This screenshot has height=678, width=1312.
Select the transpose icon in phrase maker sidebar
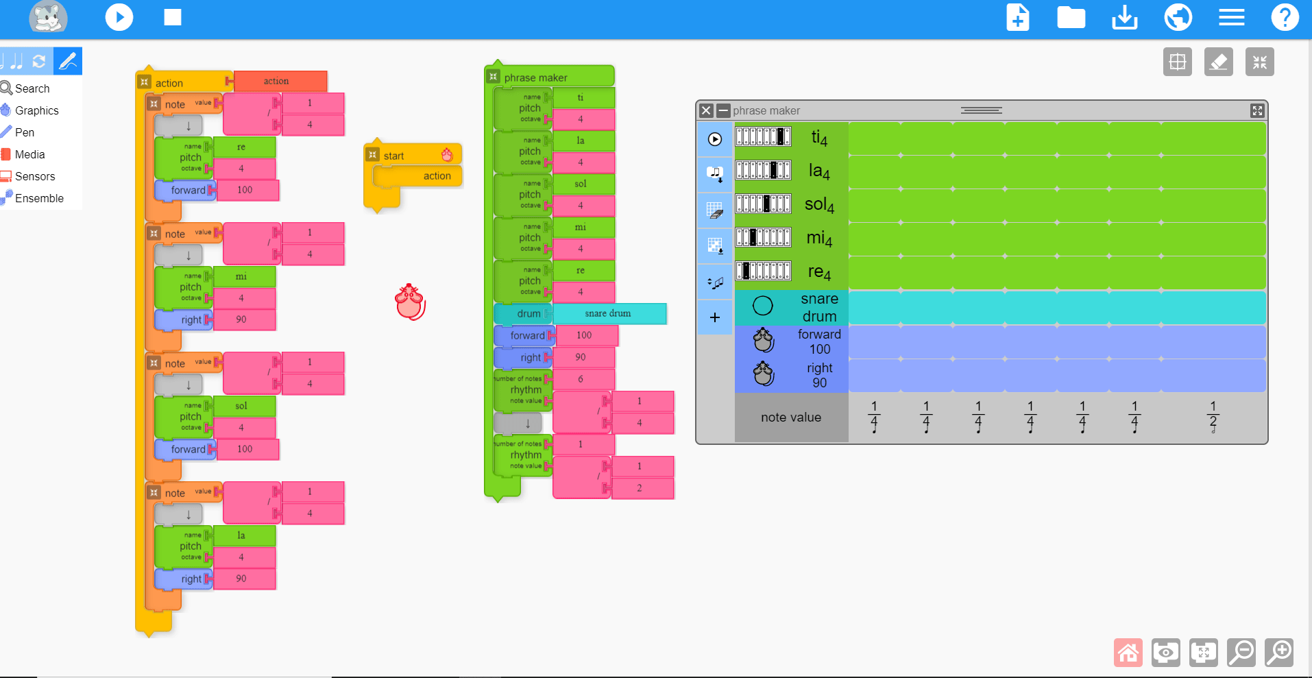point(715,282)
